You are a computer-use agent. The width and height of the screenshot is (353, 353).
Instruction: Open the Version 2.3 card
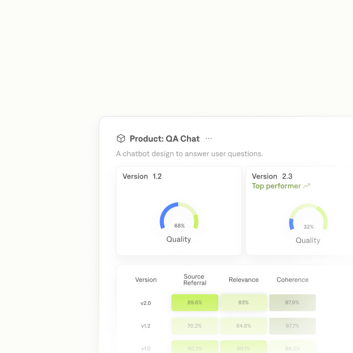point(299,211)
